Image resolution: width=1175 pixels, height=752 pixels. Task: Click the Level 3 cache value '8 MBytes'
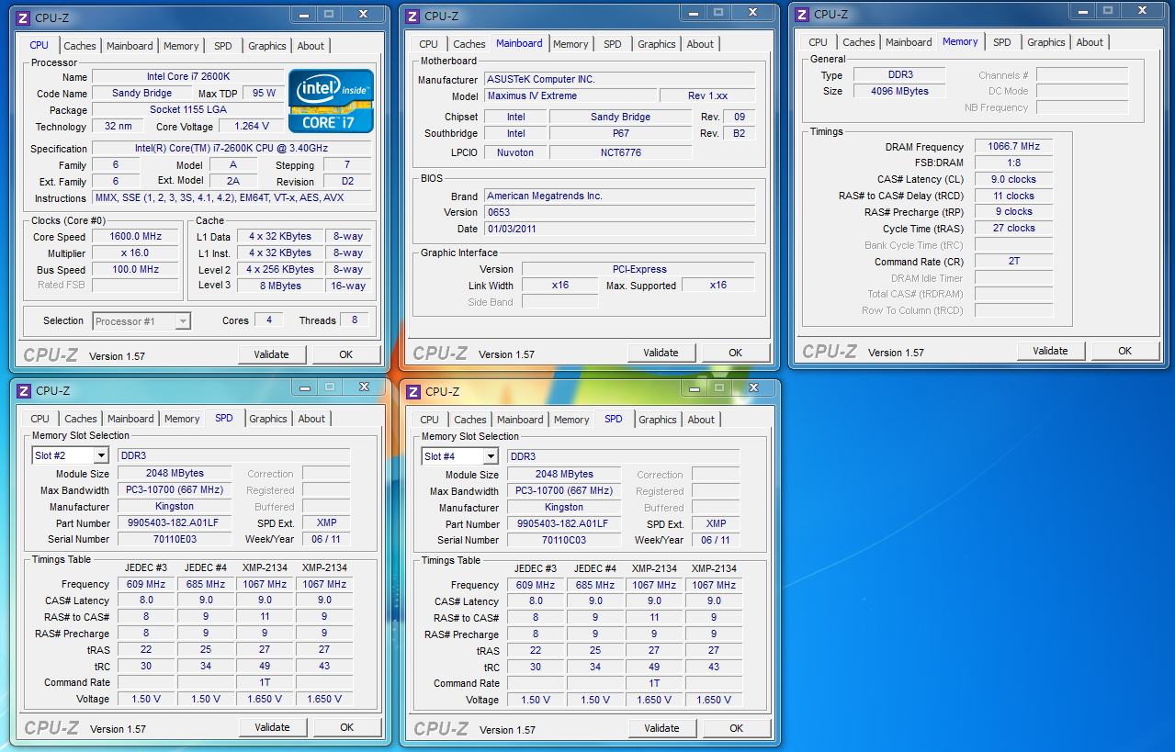[279, 286]
